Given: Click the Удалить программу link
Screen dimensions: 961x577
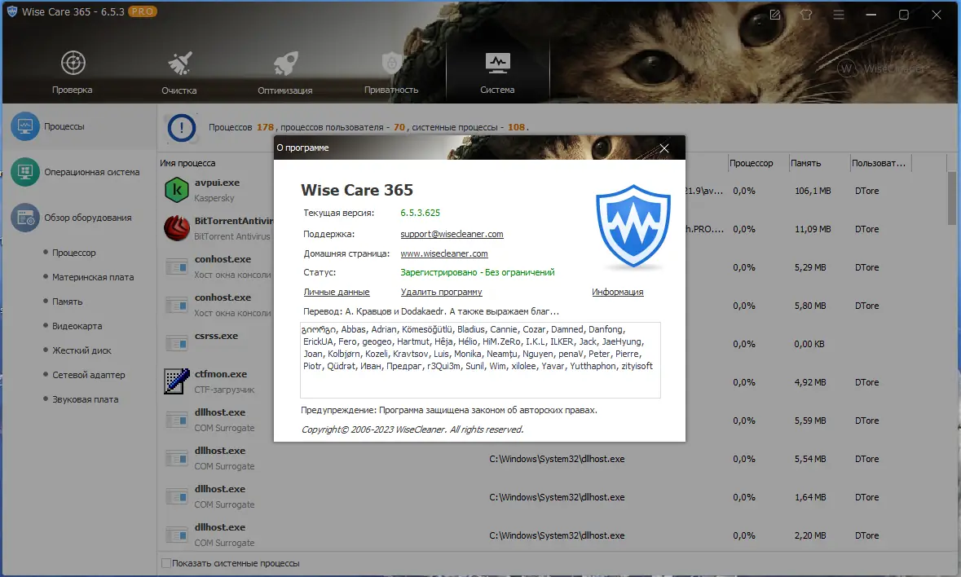Looking at the screenshot, I should point(441,292).
